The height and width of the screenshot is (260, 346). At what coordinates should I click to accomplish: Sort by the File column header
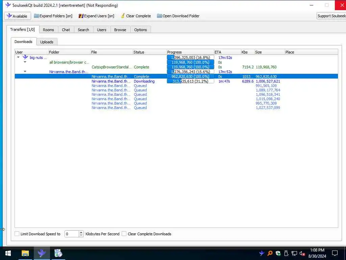click(112, 52)
